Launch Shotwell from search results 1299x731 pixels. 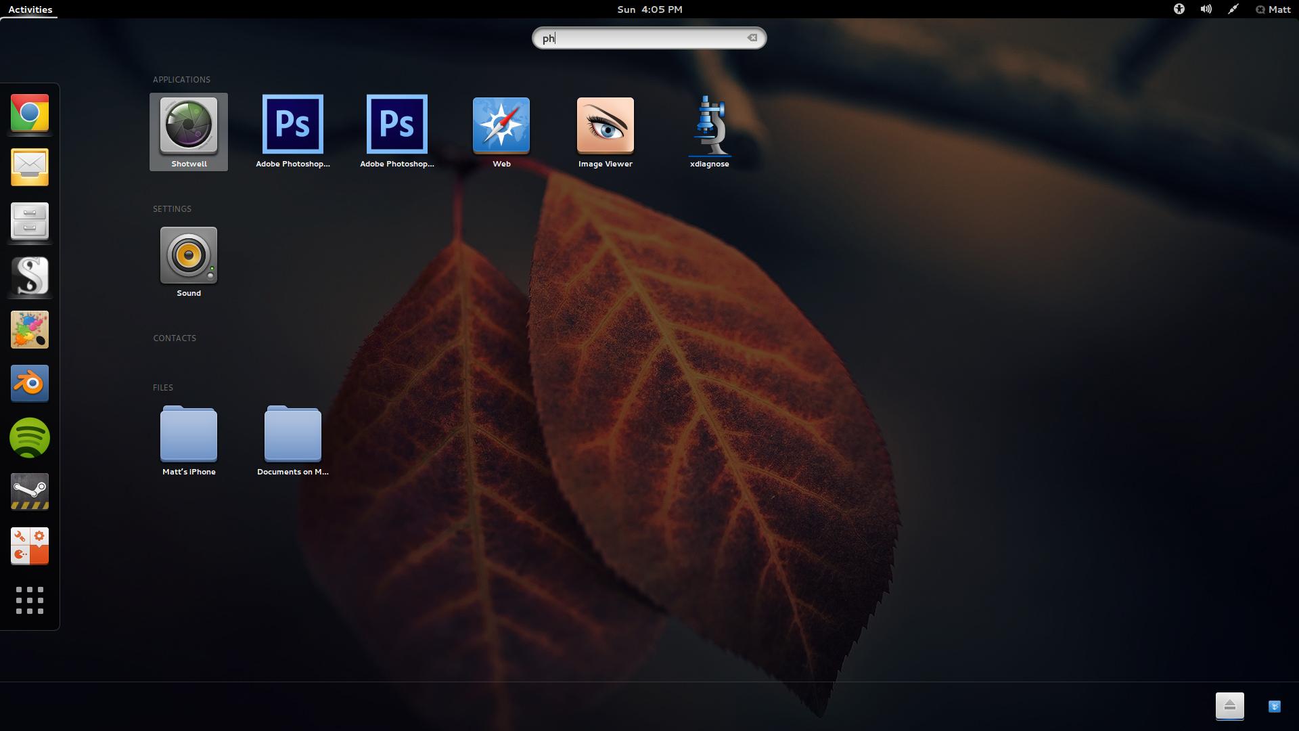coord(189,131)
